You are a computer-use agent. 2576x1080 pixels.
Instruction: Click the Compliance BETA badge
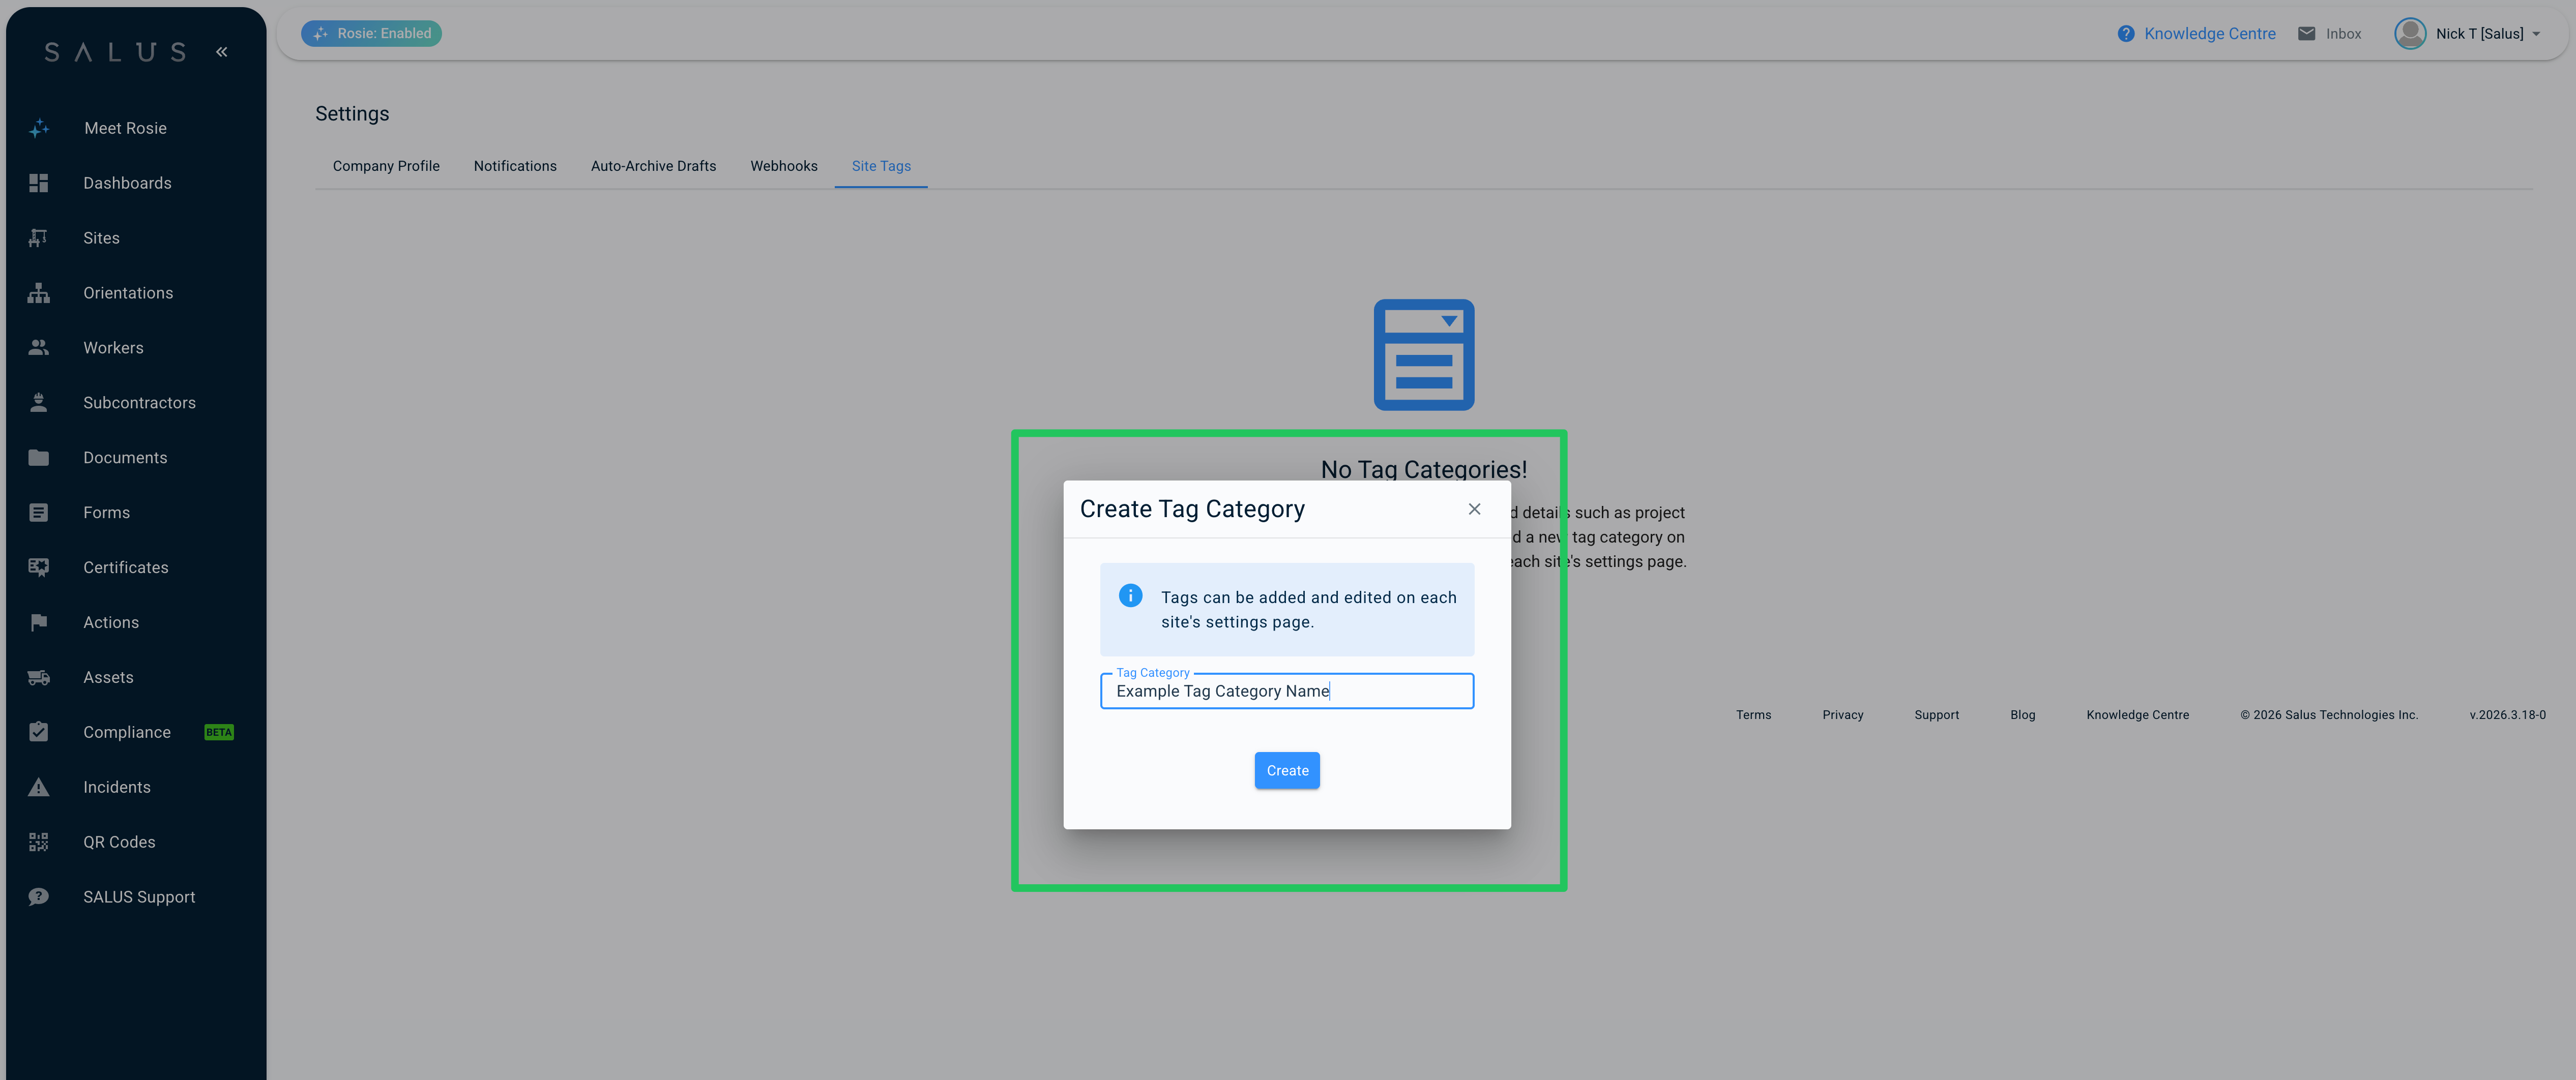click(x=219, y=732)
